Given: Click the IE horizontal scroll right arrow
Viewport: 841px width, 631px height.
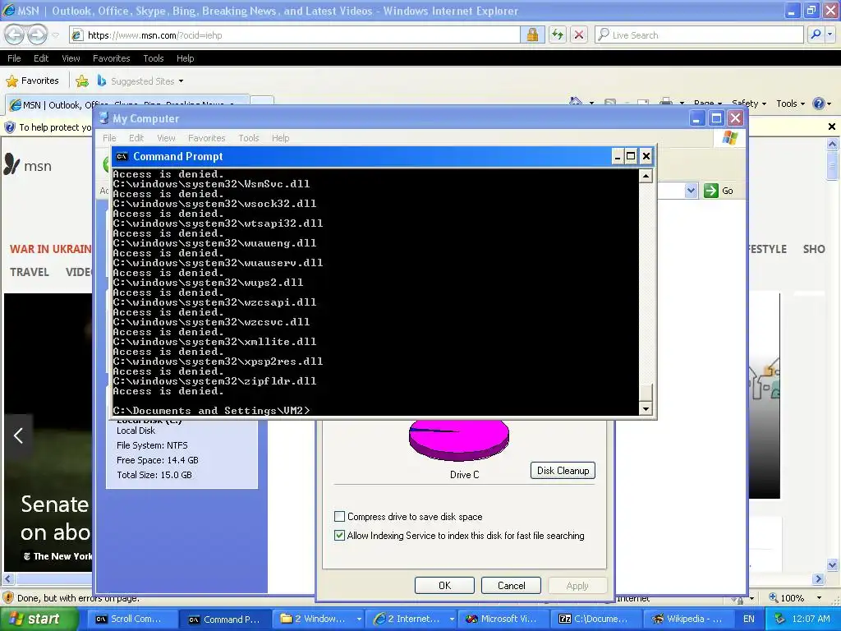Looking at the screenshot, I should [x=819, y=579].
